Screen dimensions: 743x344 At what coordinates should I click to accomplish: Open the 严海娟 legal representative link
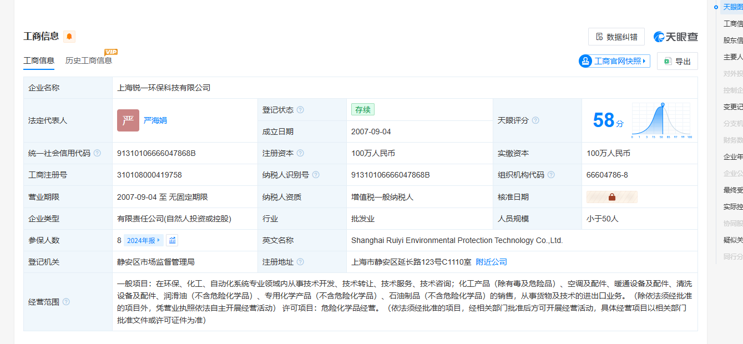(x=155, y=120)
